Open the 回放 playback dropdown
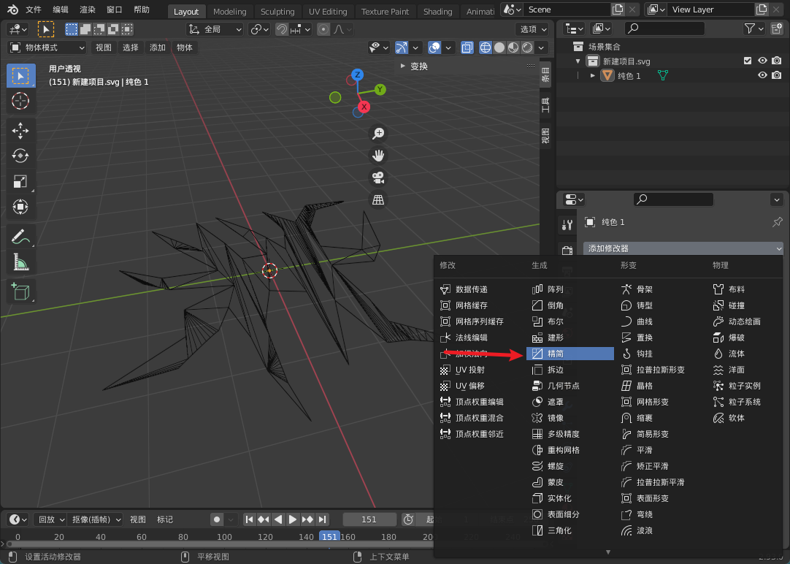The image size is (790, 564). tap(50, 519)
